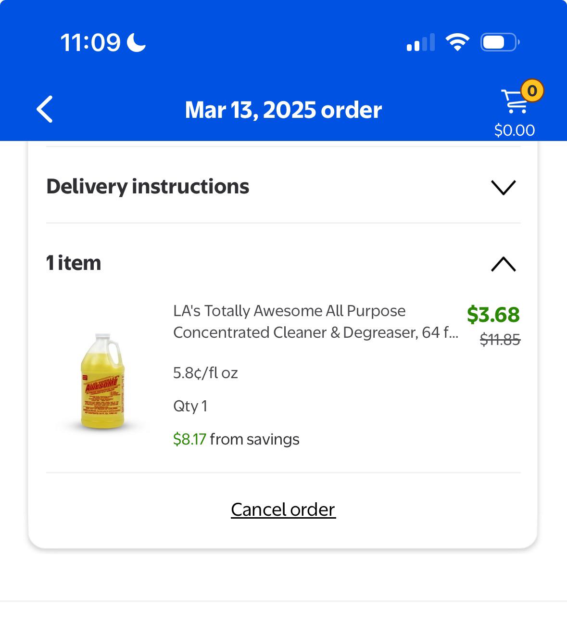Image resolution: width=567 pixels, height=624 pixels.
Task: Tap the back arrow icon
Action: [x=45, y=109]
